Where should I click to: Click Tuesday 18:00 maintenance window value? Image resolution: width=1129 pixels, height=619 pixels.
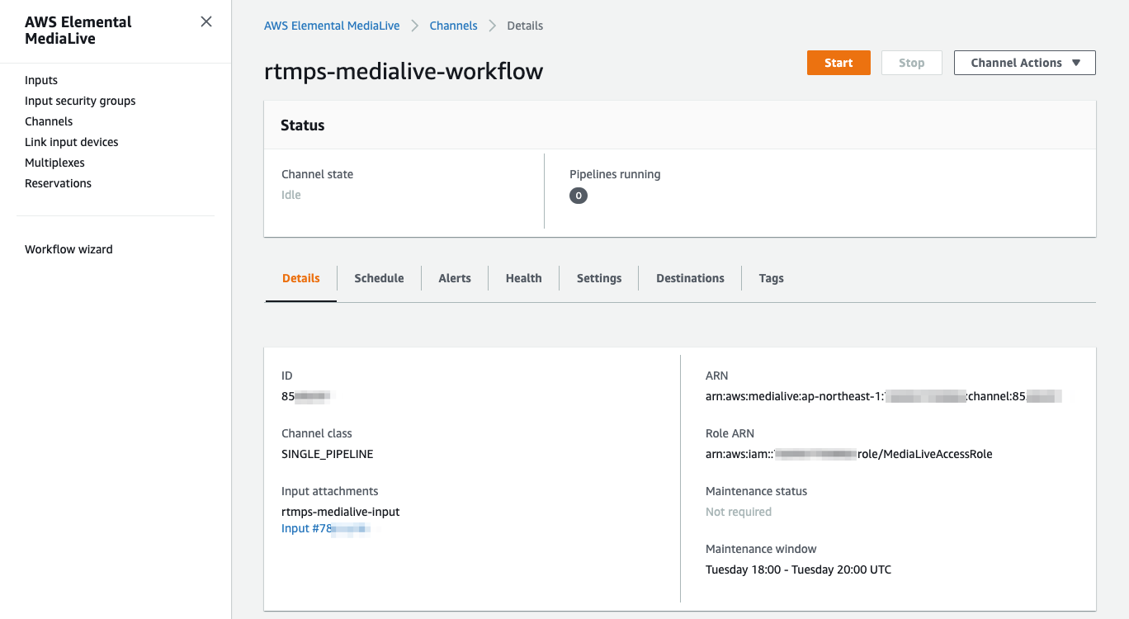pos(798,569)
